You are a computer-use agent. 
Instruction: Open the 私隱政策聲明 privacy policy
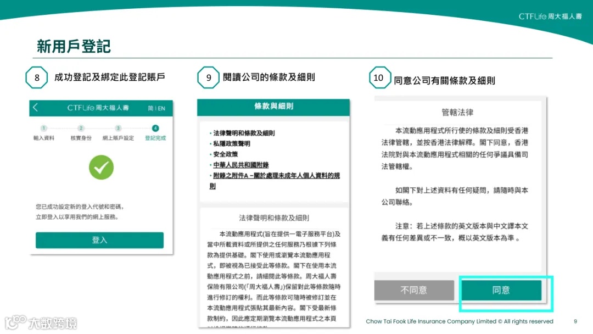point(232,143)
